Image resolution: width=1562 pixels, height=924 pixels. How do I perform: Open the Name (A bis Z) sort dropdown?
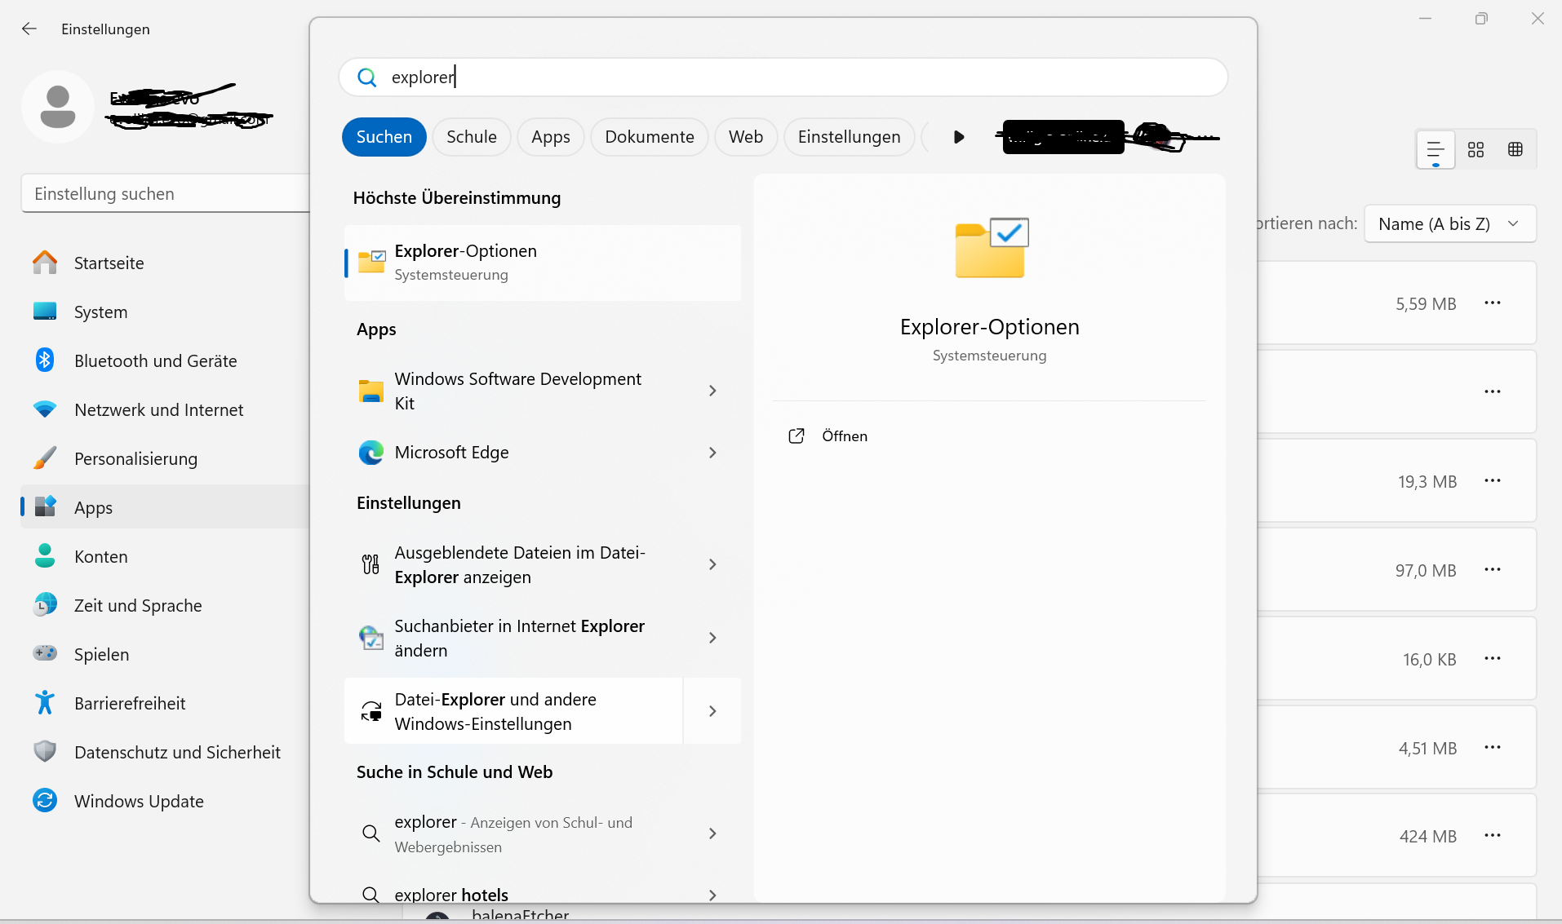point(1449,223)
